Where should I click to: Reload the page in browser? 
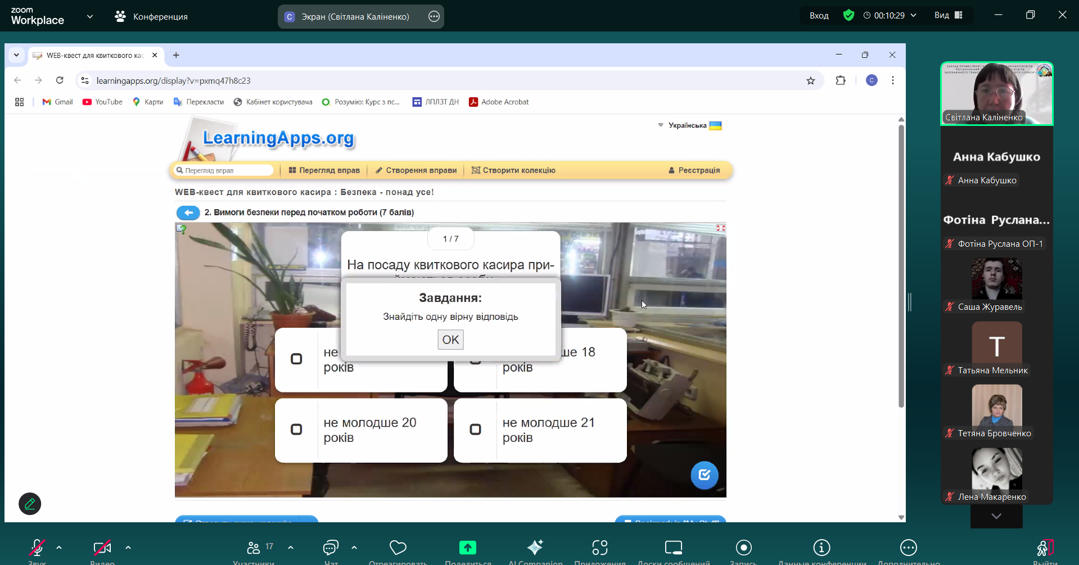pos(60,80)
